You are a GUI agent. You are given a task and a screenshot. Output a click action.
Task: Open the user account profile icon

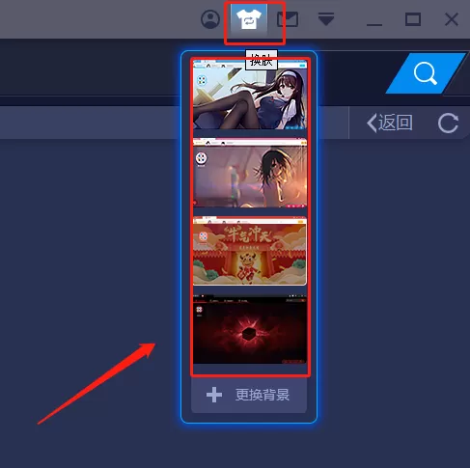[x=210, y=19]
